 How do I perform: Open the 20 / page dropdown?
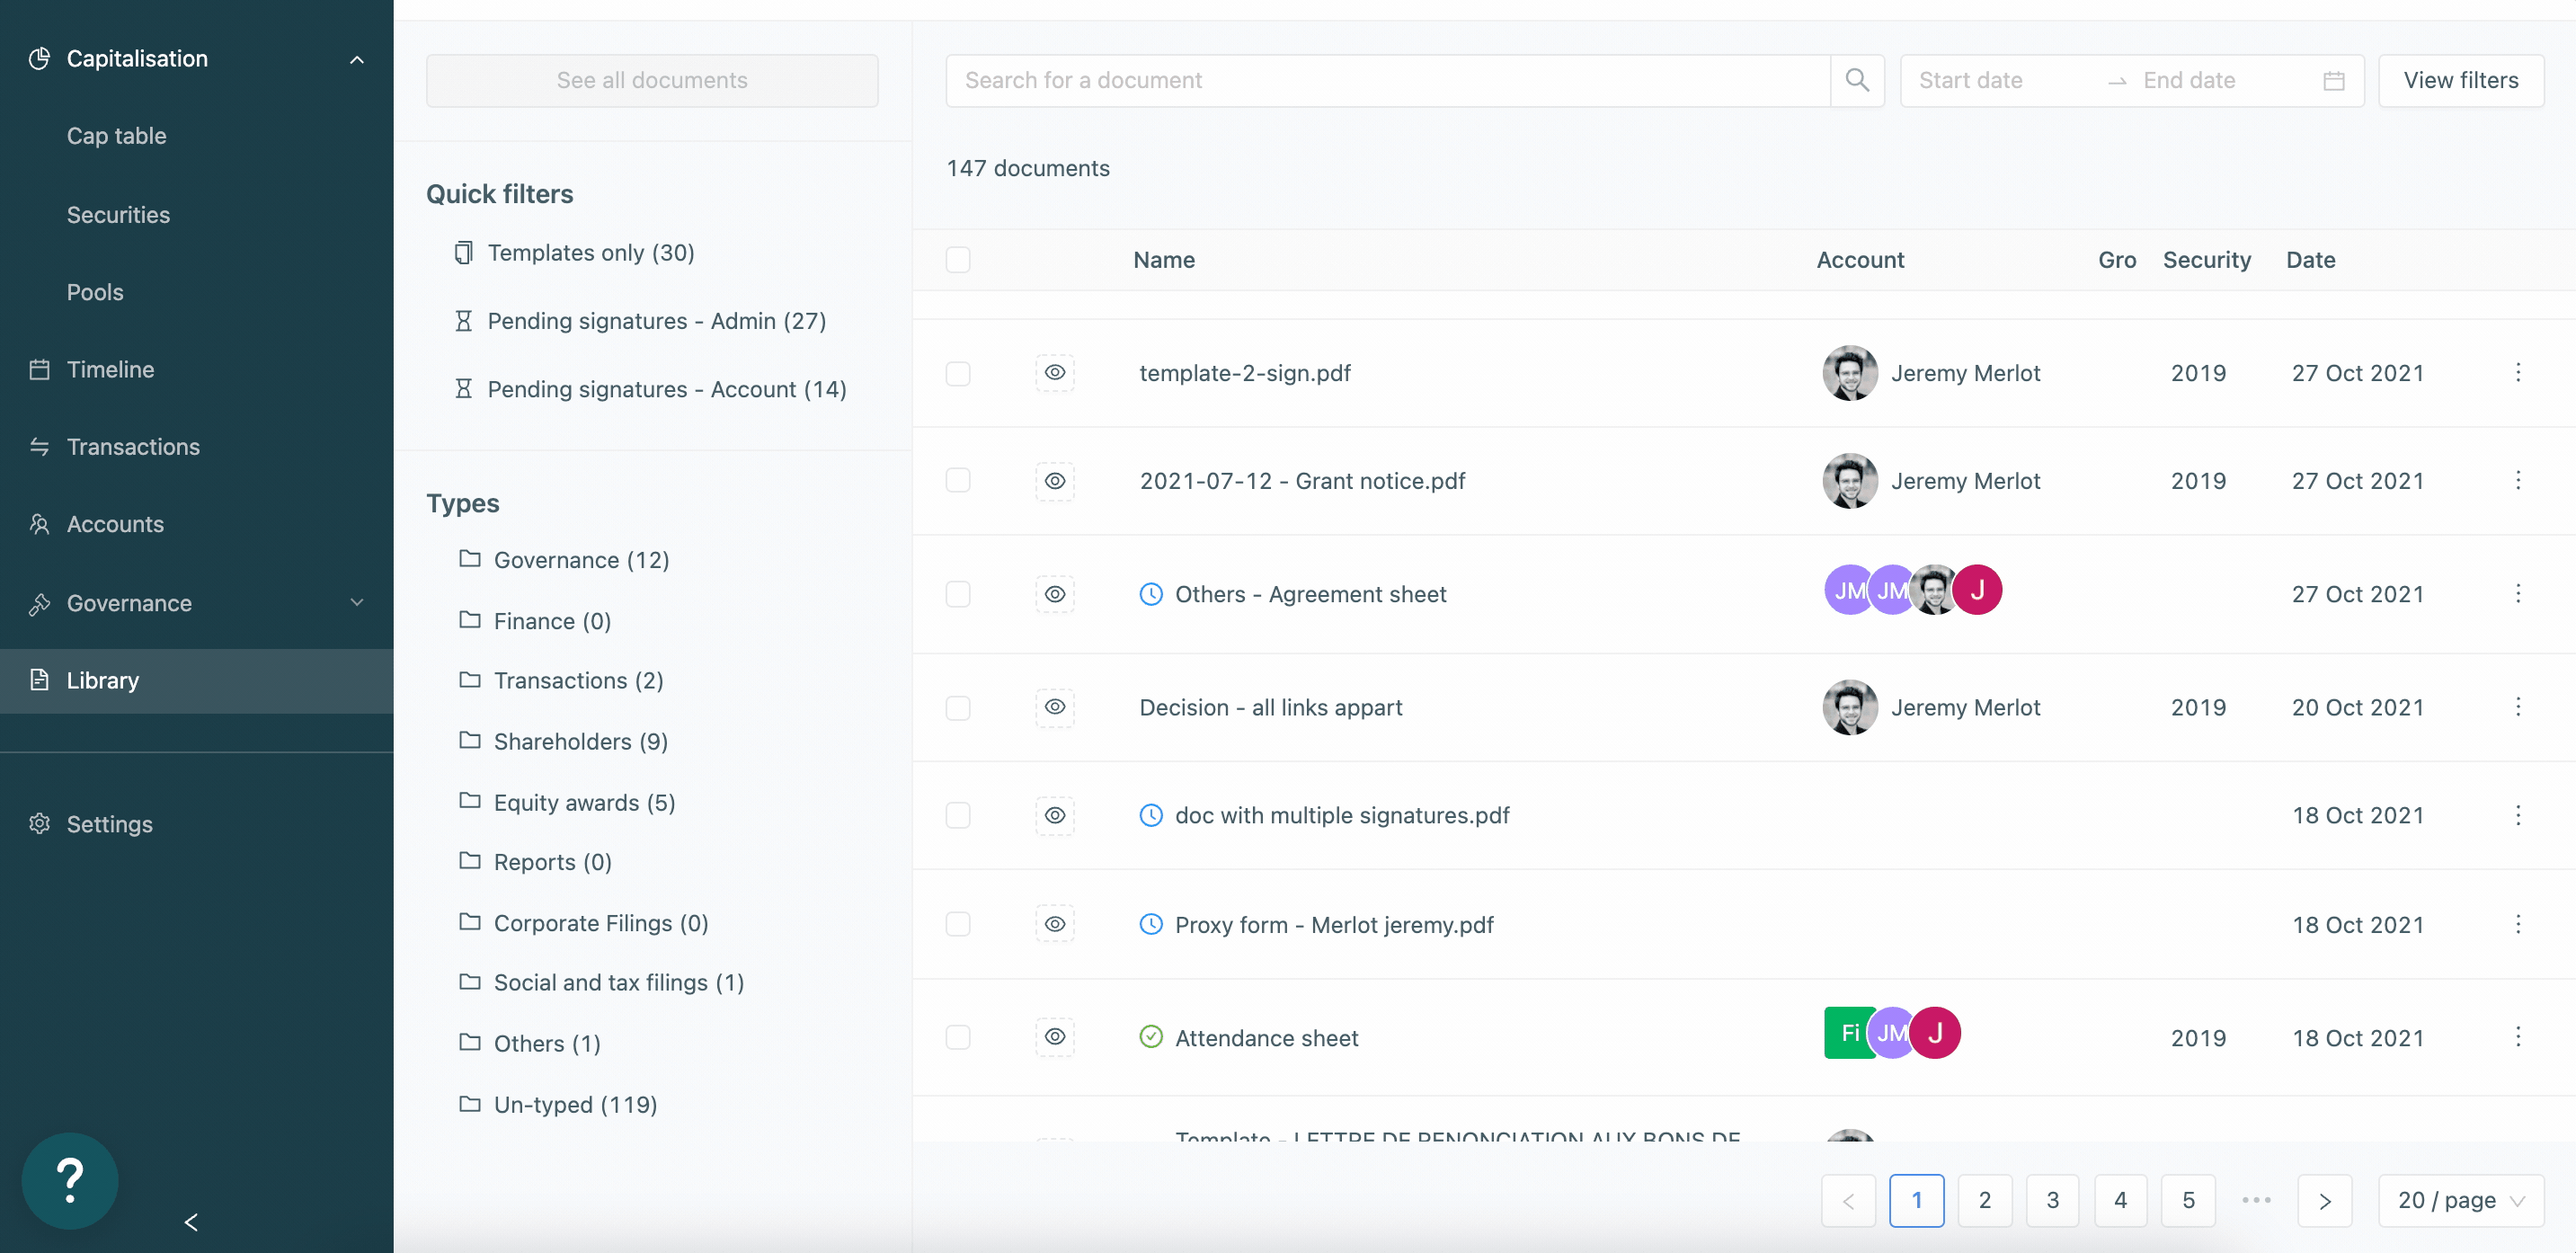[x=2460, y=1200]
